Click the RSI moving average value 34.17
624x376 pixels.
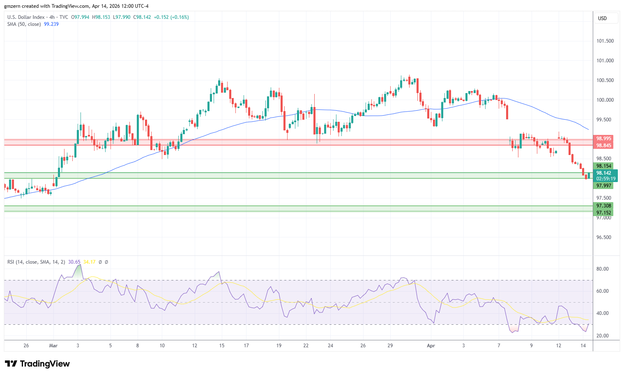coord(89,262)
